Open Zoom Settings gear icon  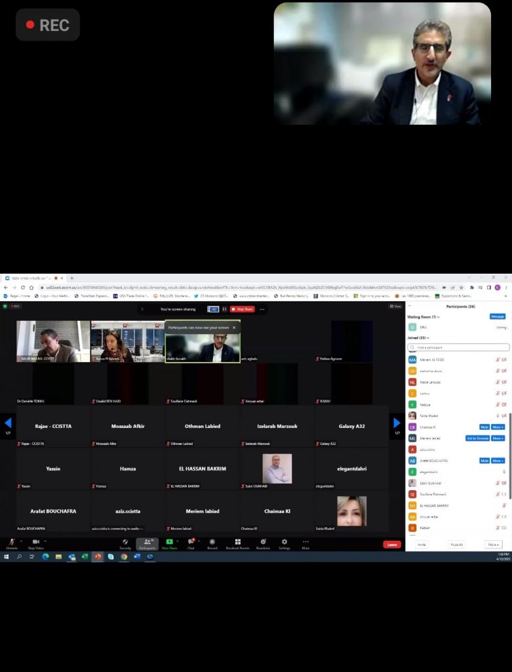tap(285, 542)
